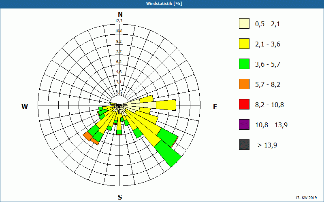
Task: Click the W compass label
Action: tap(25, 107)
